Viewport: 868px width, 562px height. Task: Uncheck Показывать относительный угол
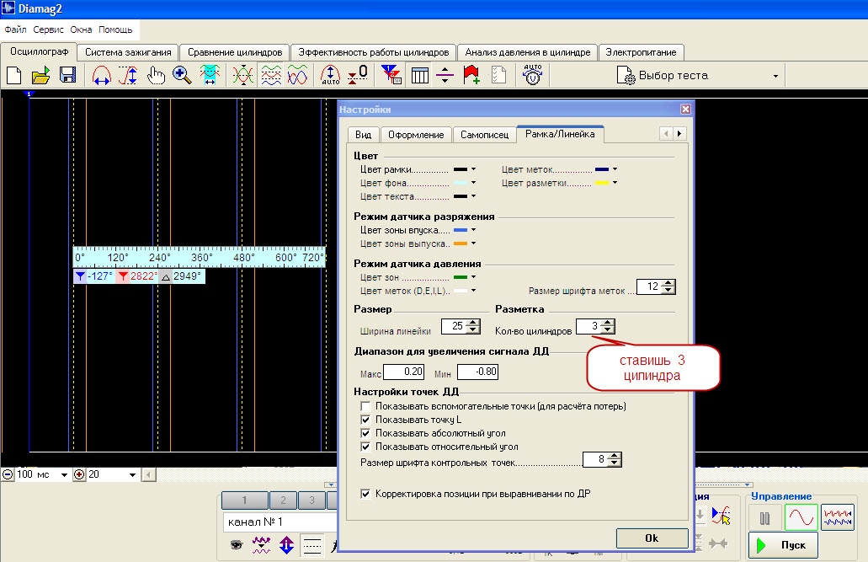(365, 447)
